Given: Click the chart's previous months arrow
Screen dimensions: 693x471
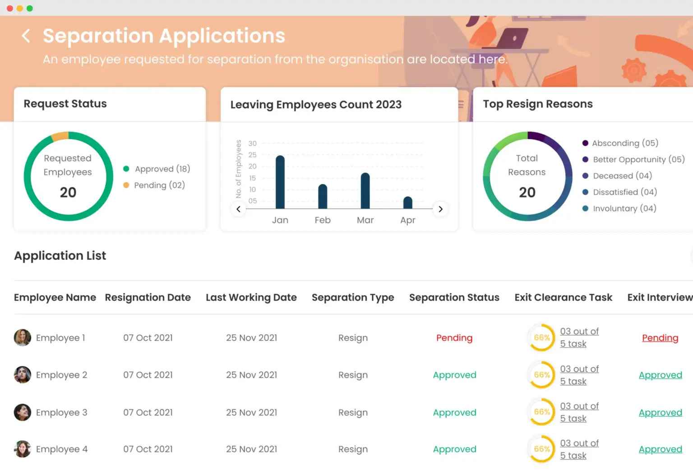Looking at the screenshot, I should pyautogui.click(x=239, y=209).
